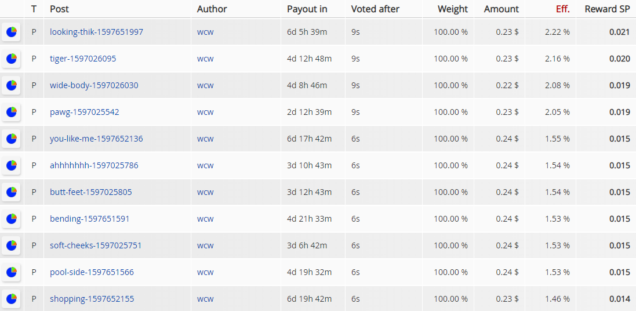This screenshot has height=311, width=636.
Task: Visit author wcw on the pawg row
Action: [x=205, y=112]
